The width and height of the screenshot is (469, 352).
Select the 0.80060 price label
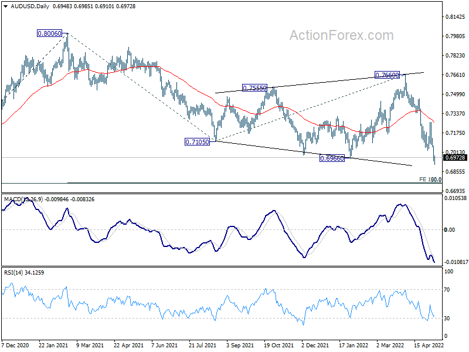pyautogui.click(x=49, y=33)
